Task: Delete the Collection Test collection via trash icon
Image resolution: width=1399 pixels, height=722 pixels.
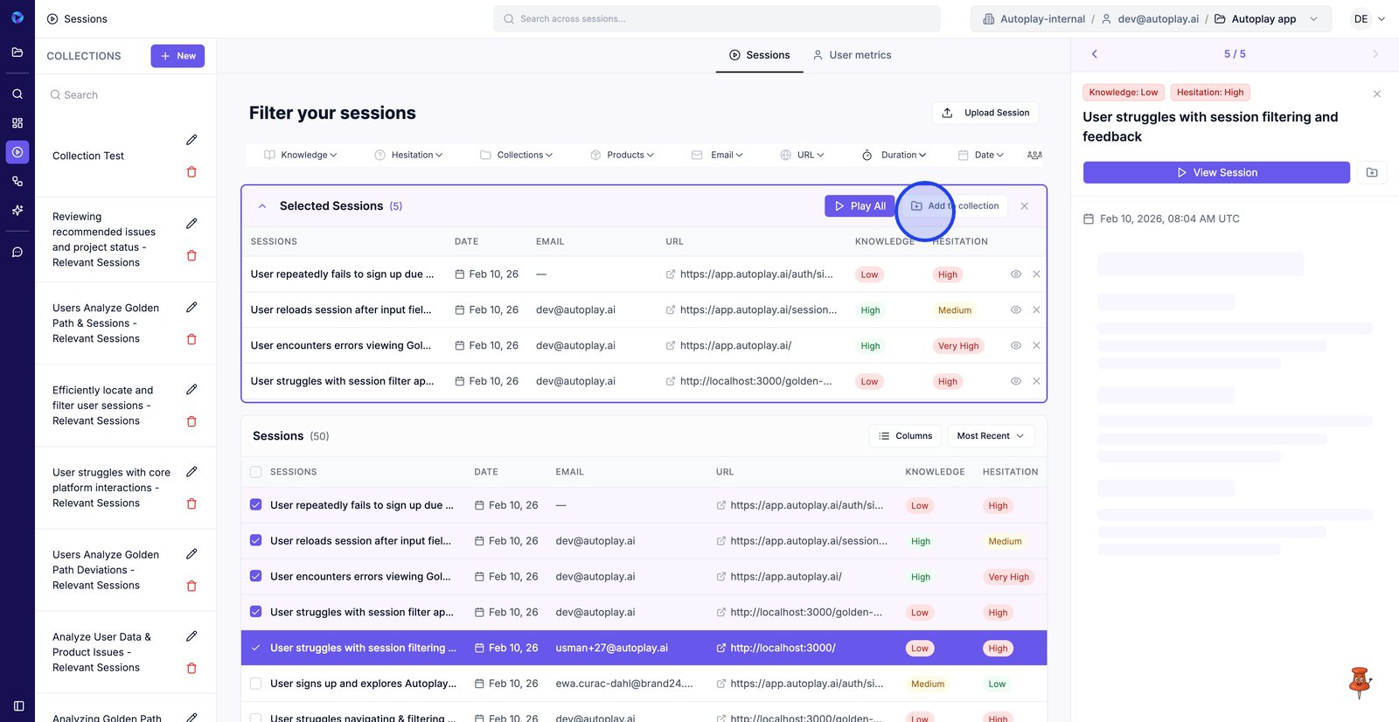Action: 191,172
